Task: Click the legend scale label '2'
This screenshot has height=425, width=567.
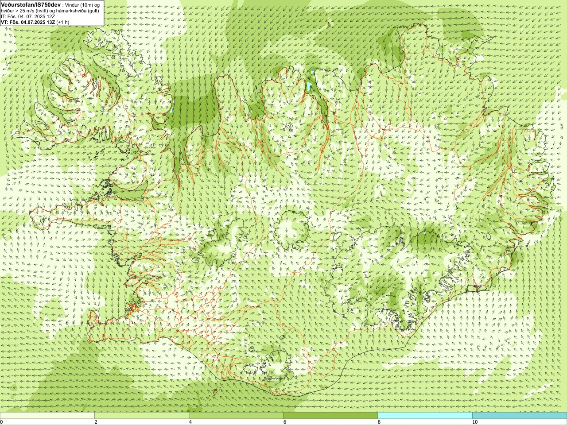Action: (96, 422)
